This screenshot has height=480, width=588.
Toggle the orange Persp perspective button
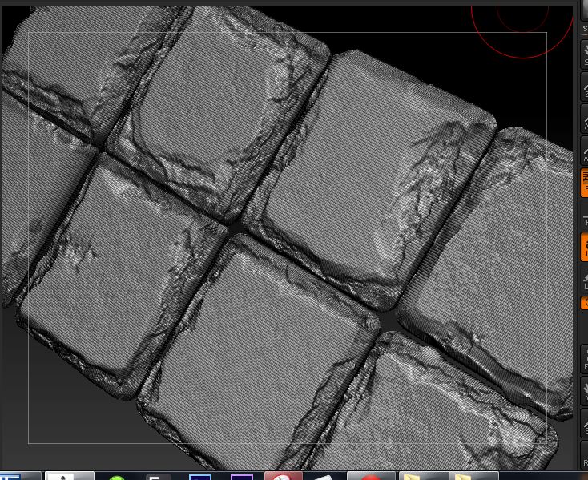coord(584,183)
